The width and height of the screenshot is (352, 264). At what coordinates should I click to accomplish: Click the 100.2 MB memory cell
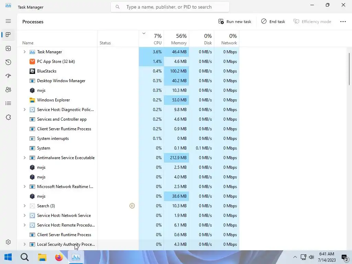(x=176, y=71)
